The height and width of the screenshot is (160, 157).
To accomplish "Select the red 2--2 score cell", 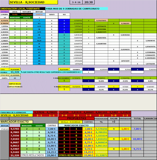I will [x=101, y=115].
